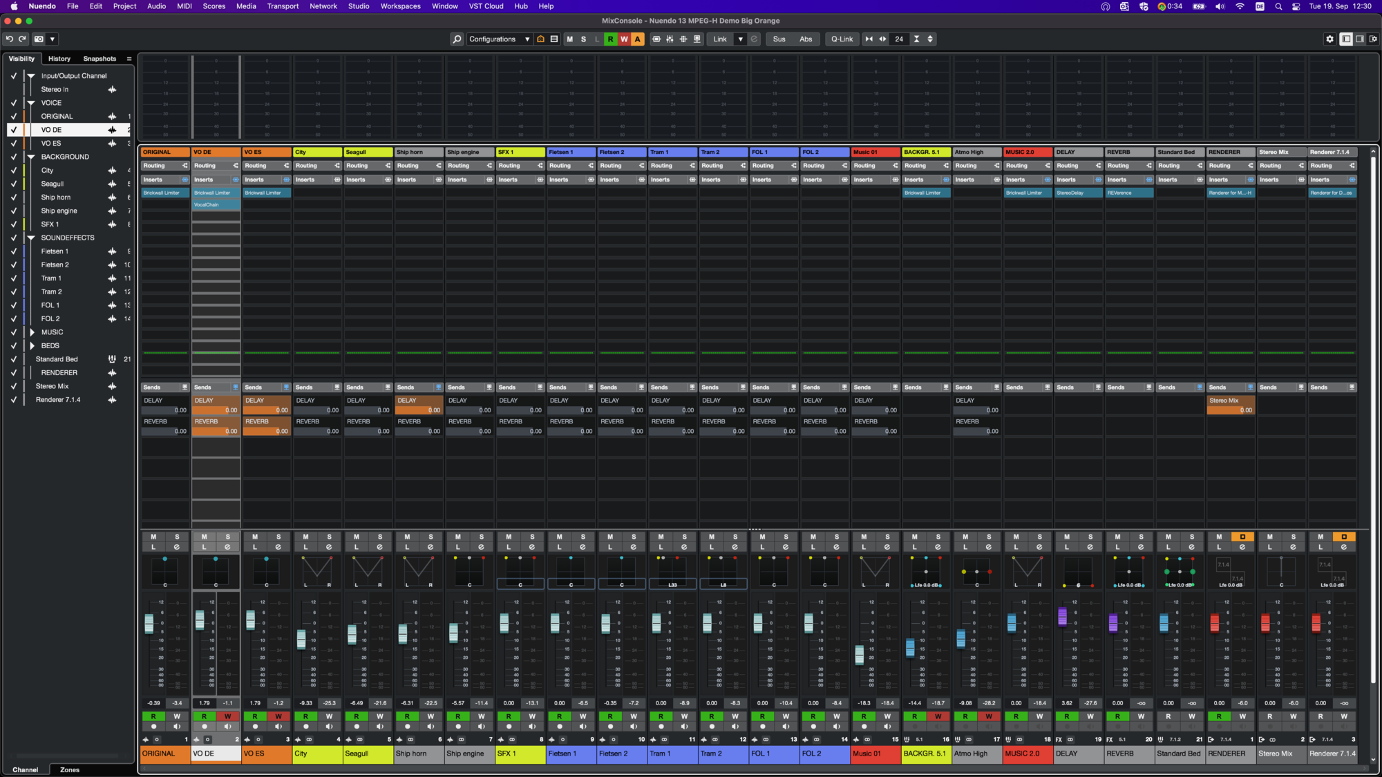Click the Sus link mode button
This screenshot has height=777, width=1382.
779,39
